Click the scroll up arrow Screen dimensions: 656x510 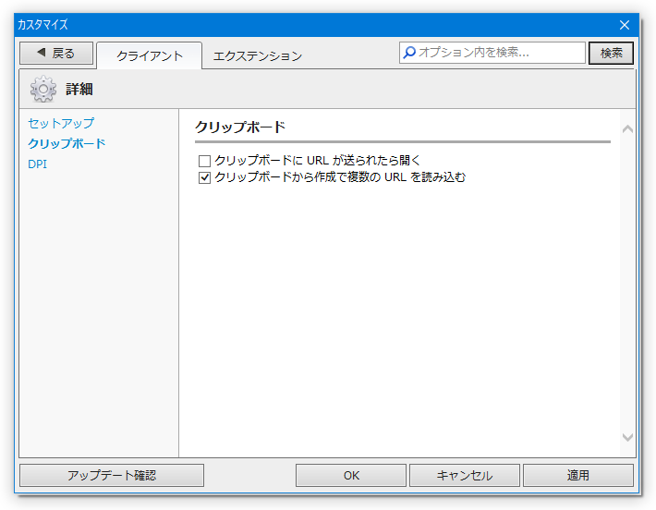pyautogui.click(x=627, y=129)
